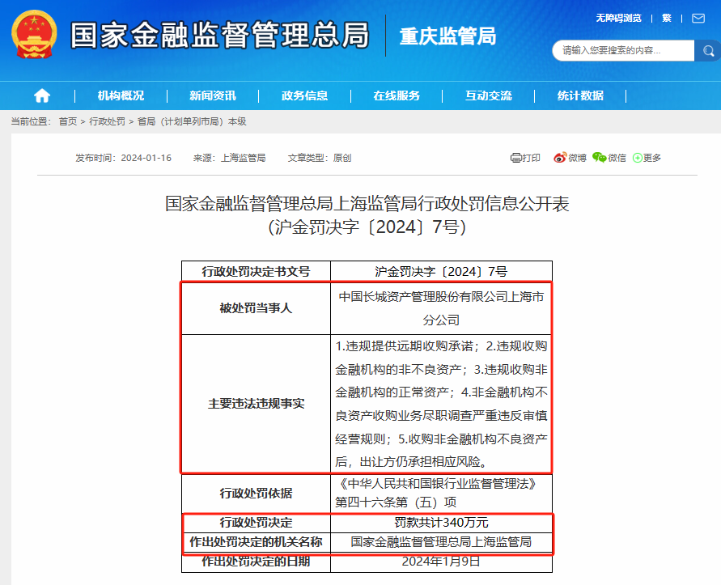
Task: Share via the WeChat icon
Action: pyautogui.click(x=599, y=158)
